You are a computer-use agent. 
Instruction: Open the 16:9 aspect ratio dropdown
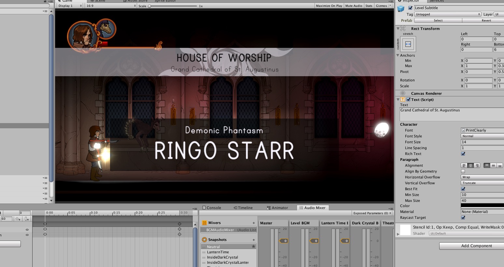pos(111,6)
